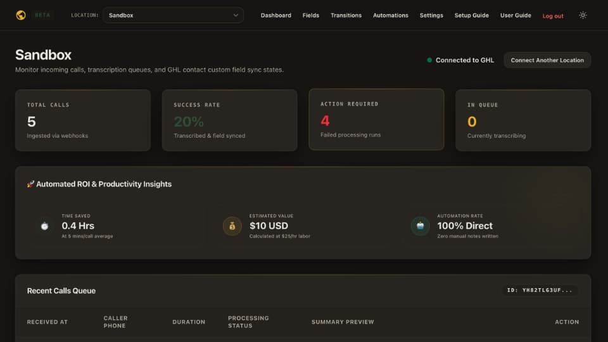Click the $10 USD value
Image resolution: width=608 pixels, height=342 pixels.
(x=269, y=225)
